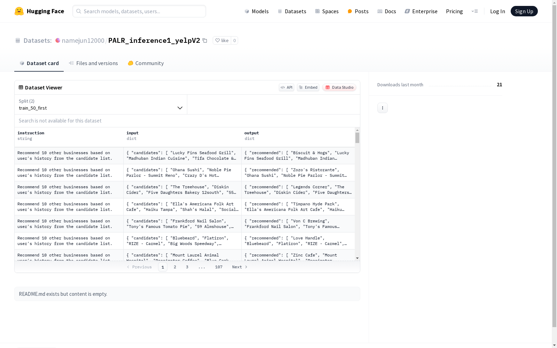Click the Legends Corner output cell
The image size is (557, 348).
coord(298,190)
